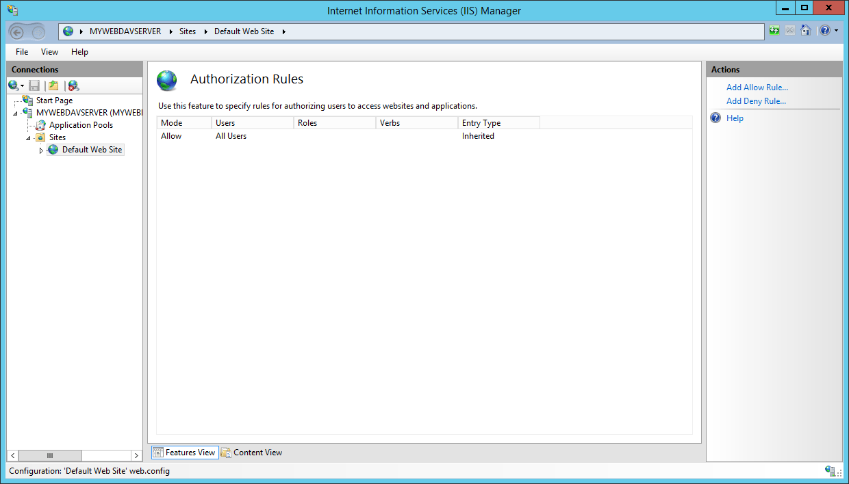Sort rules by the Users column header
The height and width of the screenshot is (484, 849).
click(x=253, y=123)
